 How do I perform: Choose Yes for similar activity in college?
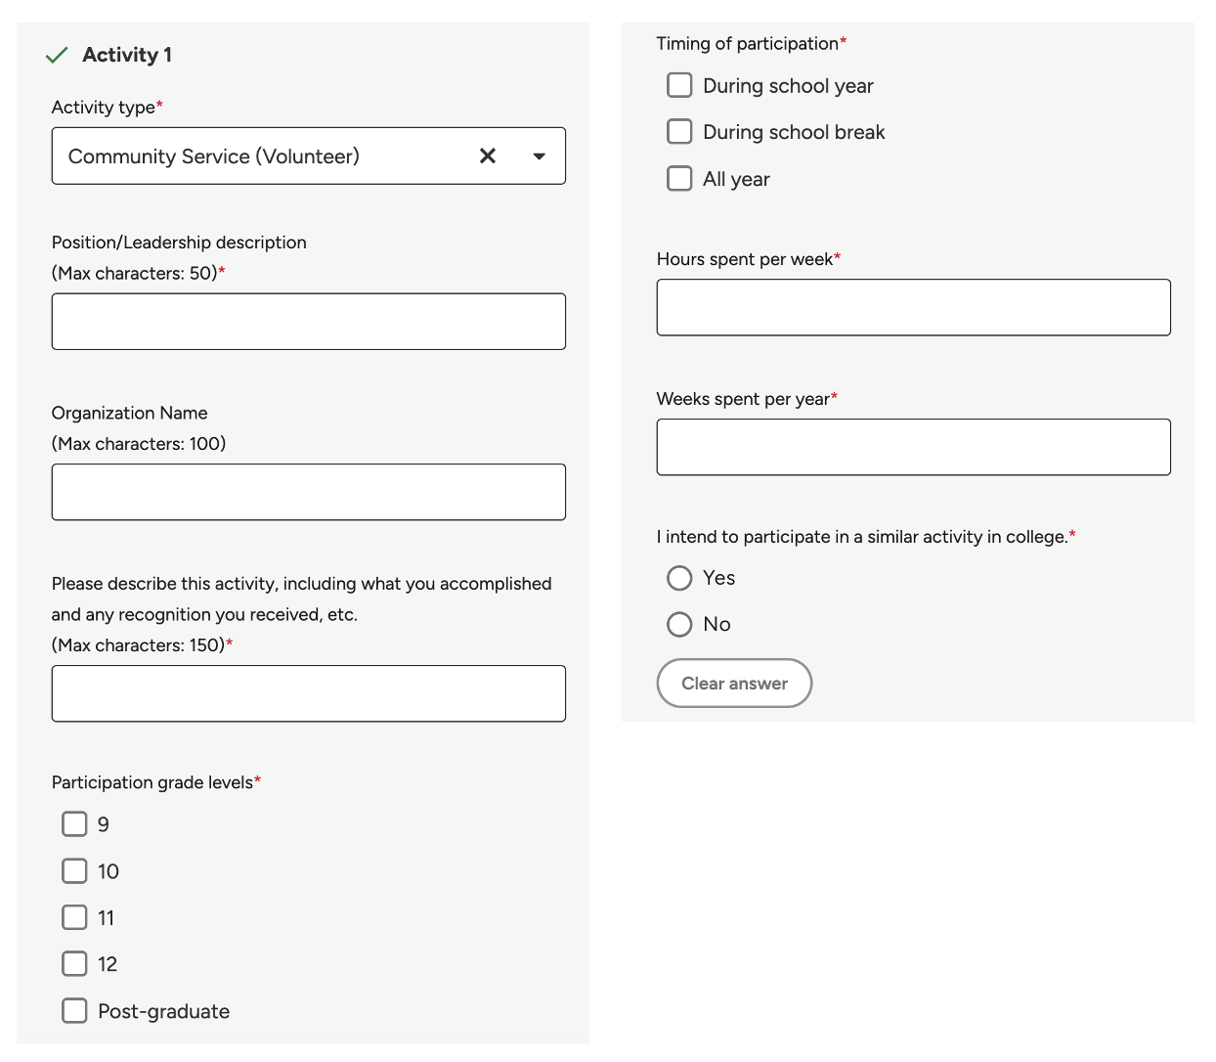[679, 578]
